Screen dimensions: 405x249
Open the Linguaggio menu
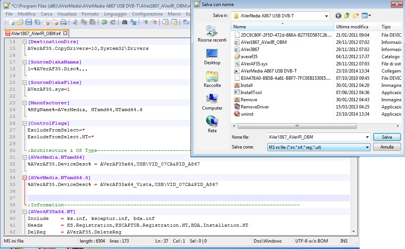coord(115,14)
